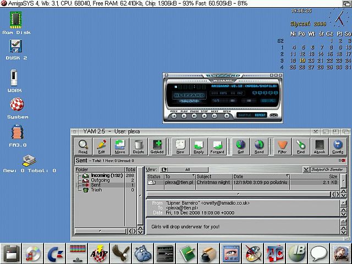The width and height of the screenshot is (352, 264).
Task: Click Winamp Next track button
Action: (215, 116)
